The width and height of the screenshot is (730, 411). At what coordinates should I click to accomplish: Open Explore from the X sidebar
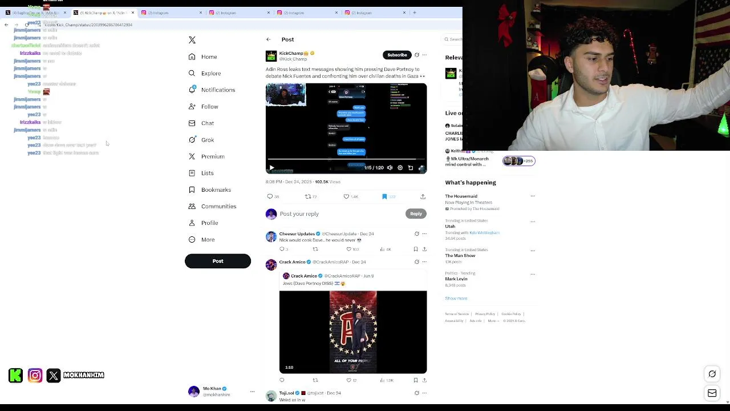205,73
